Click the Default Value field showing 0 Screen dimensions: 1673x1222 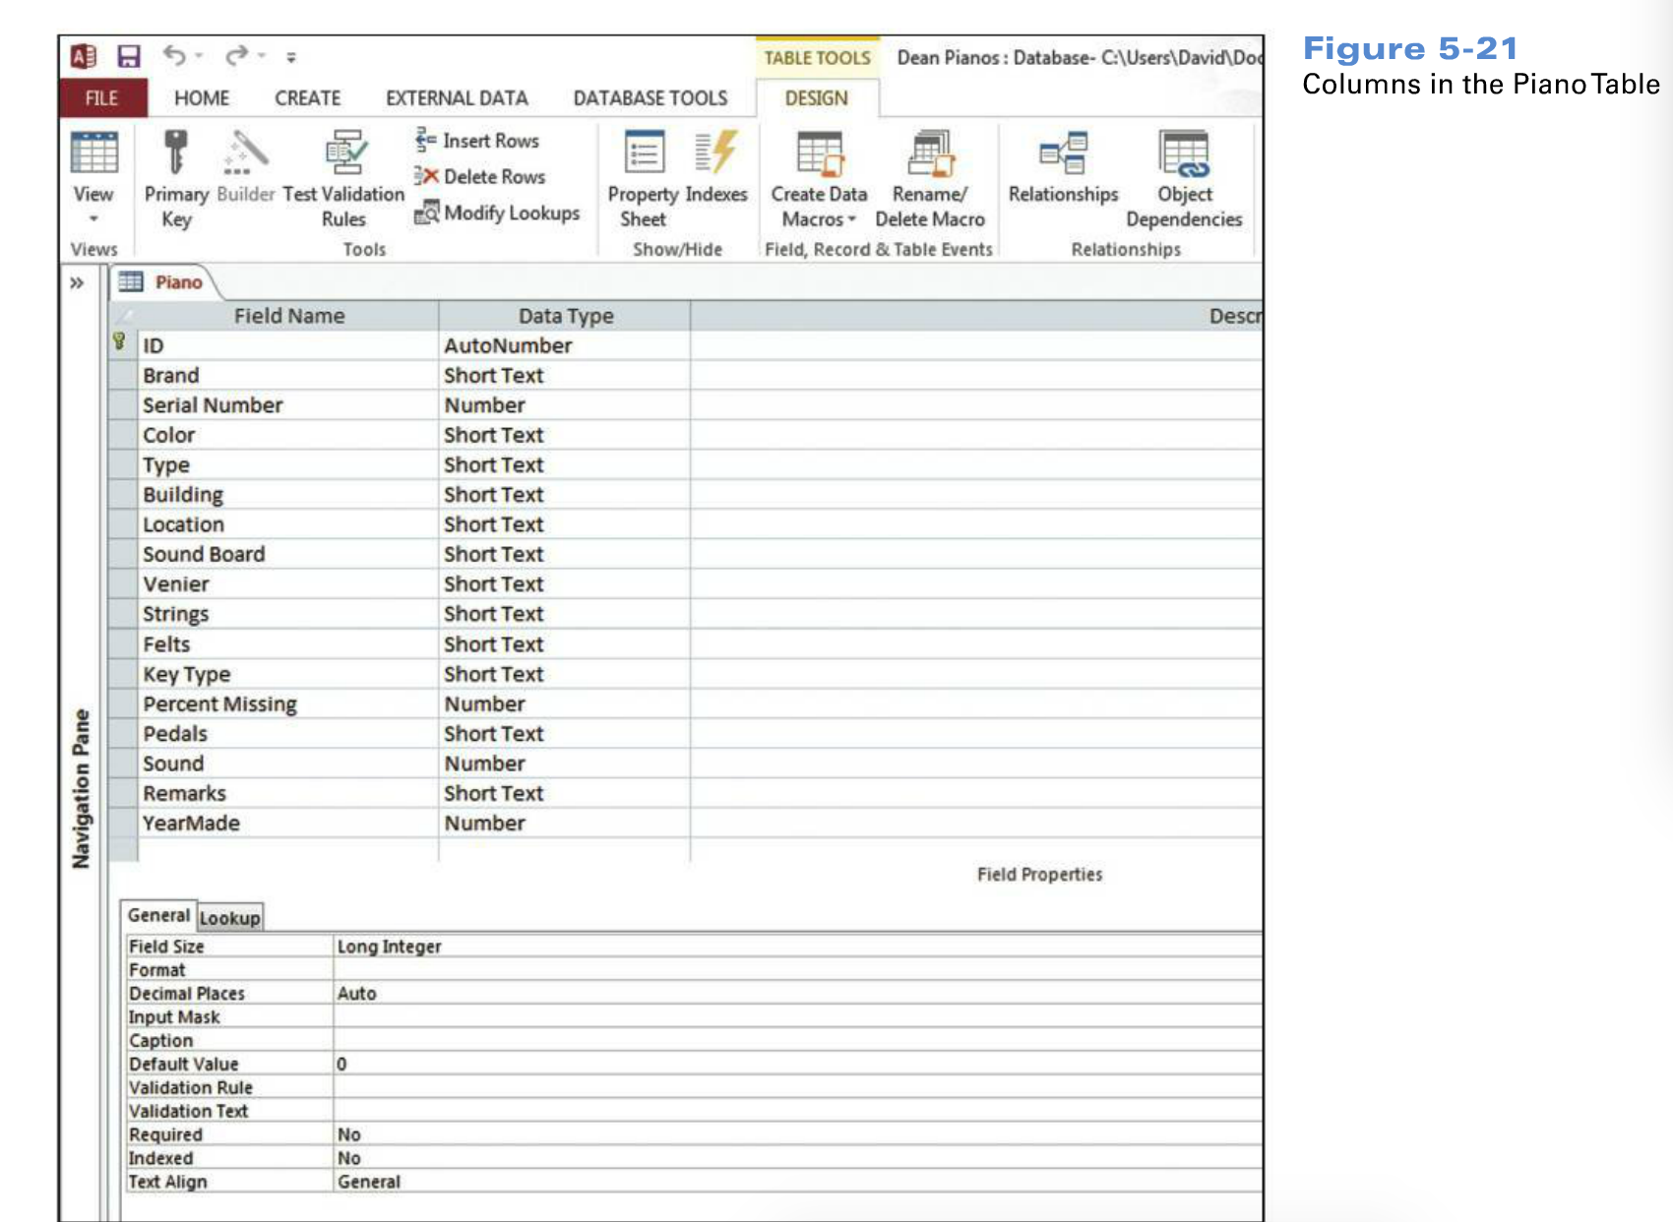pyautogui.click(x=797, y=1065)
